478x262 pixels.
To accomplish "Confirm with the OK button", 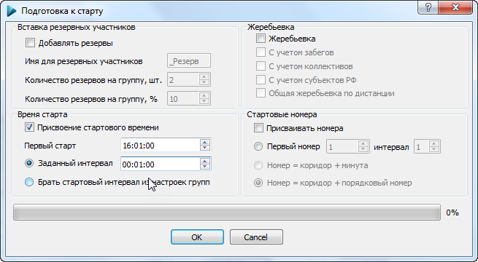I will [x=197, y=237].
